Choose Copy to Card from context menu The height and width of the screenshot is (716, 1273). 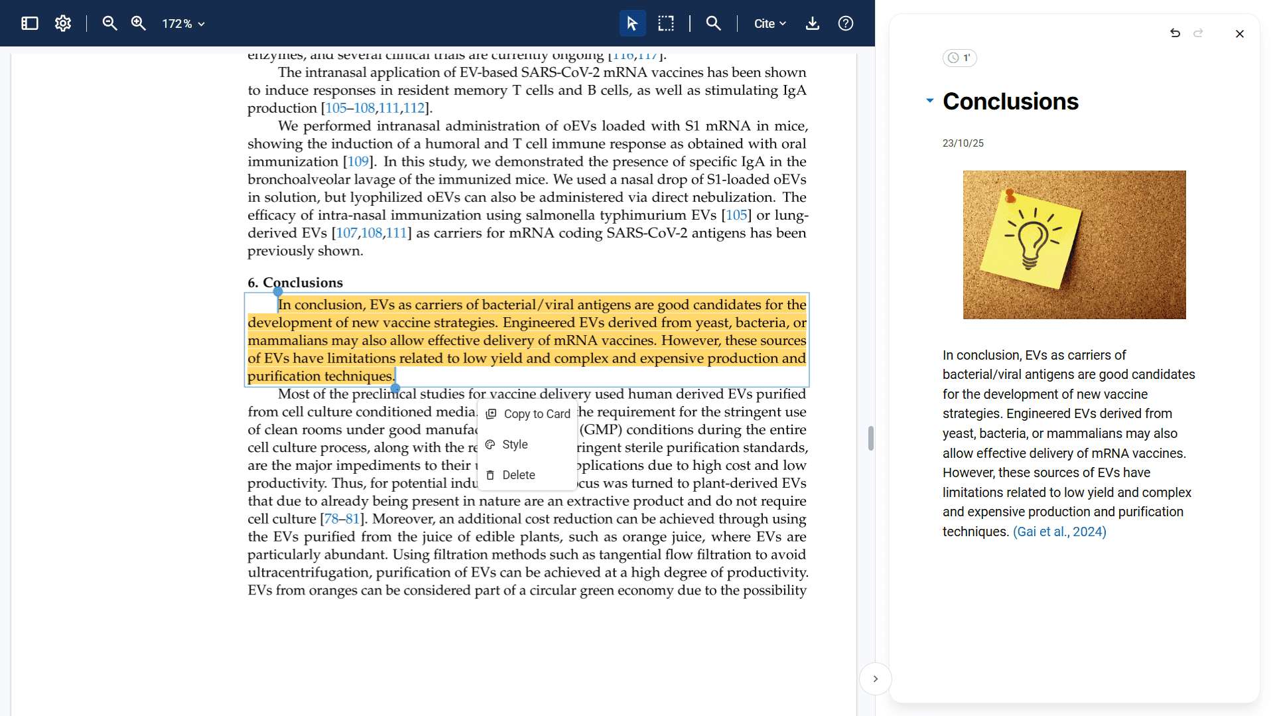point(529,414)
